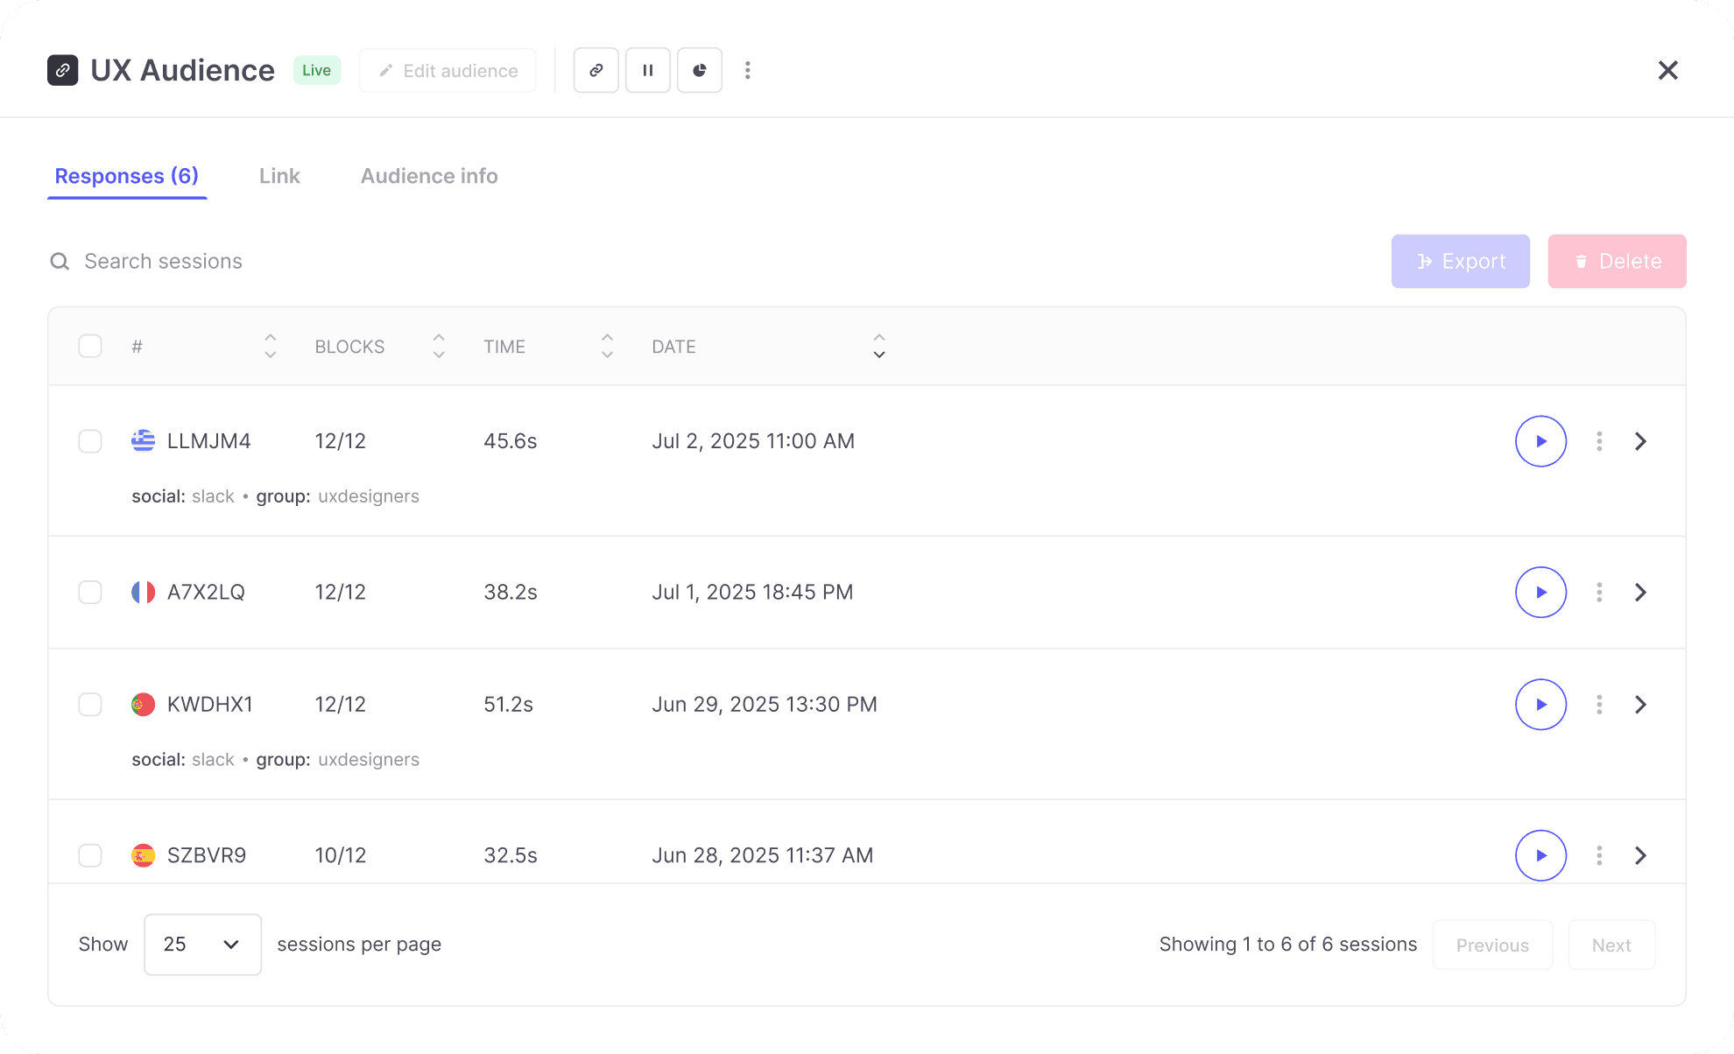The height and width of the screenshot is (1054, 1734).
Task: Open the header more options menu
Action: pyautogui.click(x=747, y=70)
